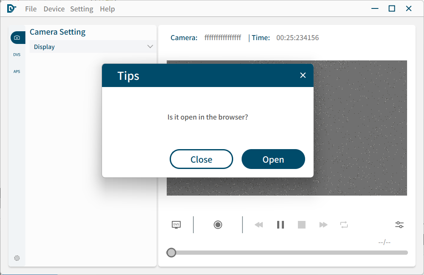Fast forward the playback
The height and width of the screenshot is (275, 424).
click(323, 225)
